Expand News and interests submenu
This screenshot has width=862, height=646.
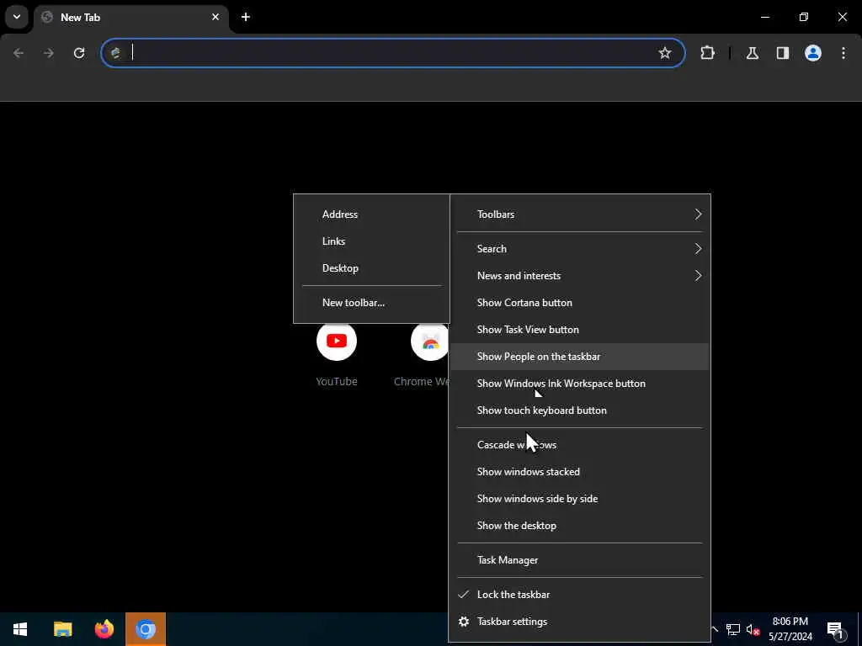(x=580, y=276)
